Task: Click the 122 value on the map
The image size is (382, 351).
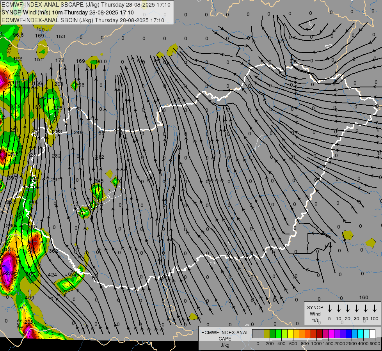Action: coord(18,59)
